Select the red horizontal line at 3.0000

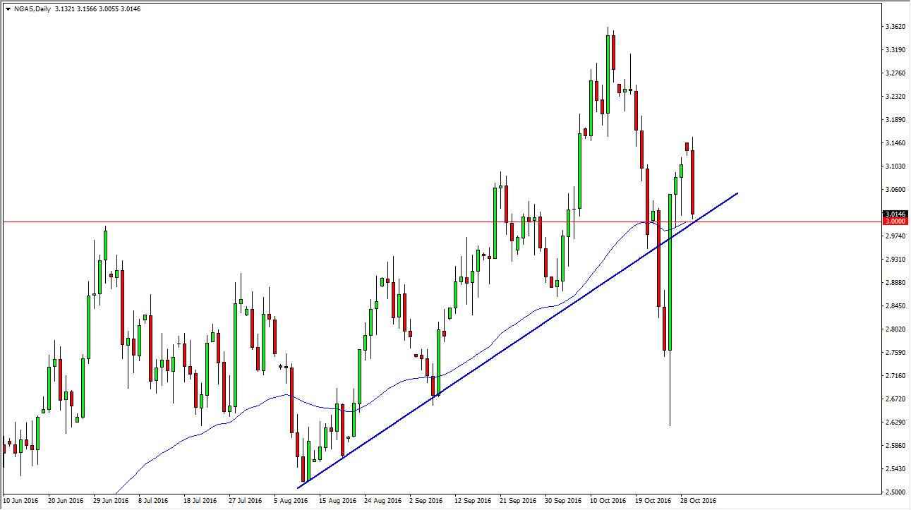[x=441, y=221]
